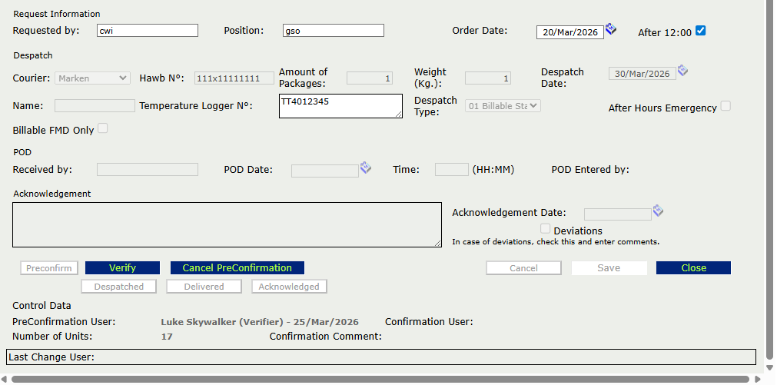Open the Order Date calendar picker

pos(610,29)
